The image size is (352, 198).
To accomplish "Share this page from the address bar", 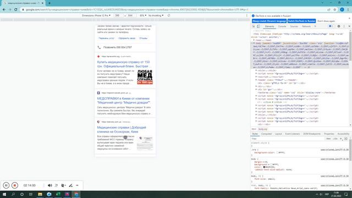I will [329, 10].
